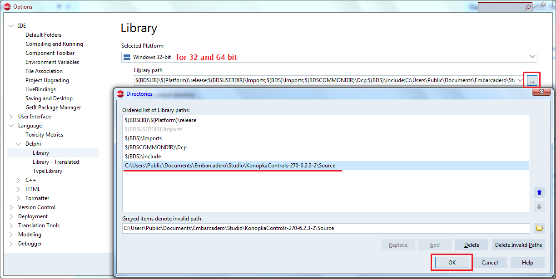Open Component Toolbar settings
Screen dimensions: 556x279
pos(50,53)
